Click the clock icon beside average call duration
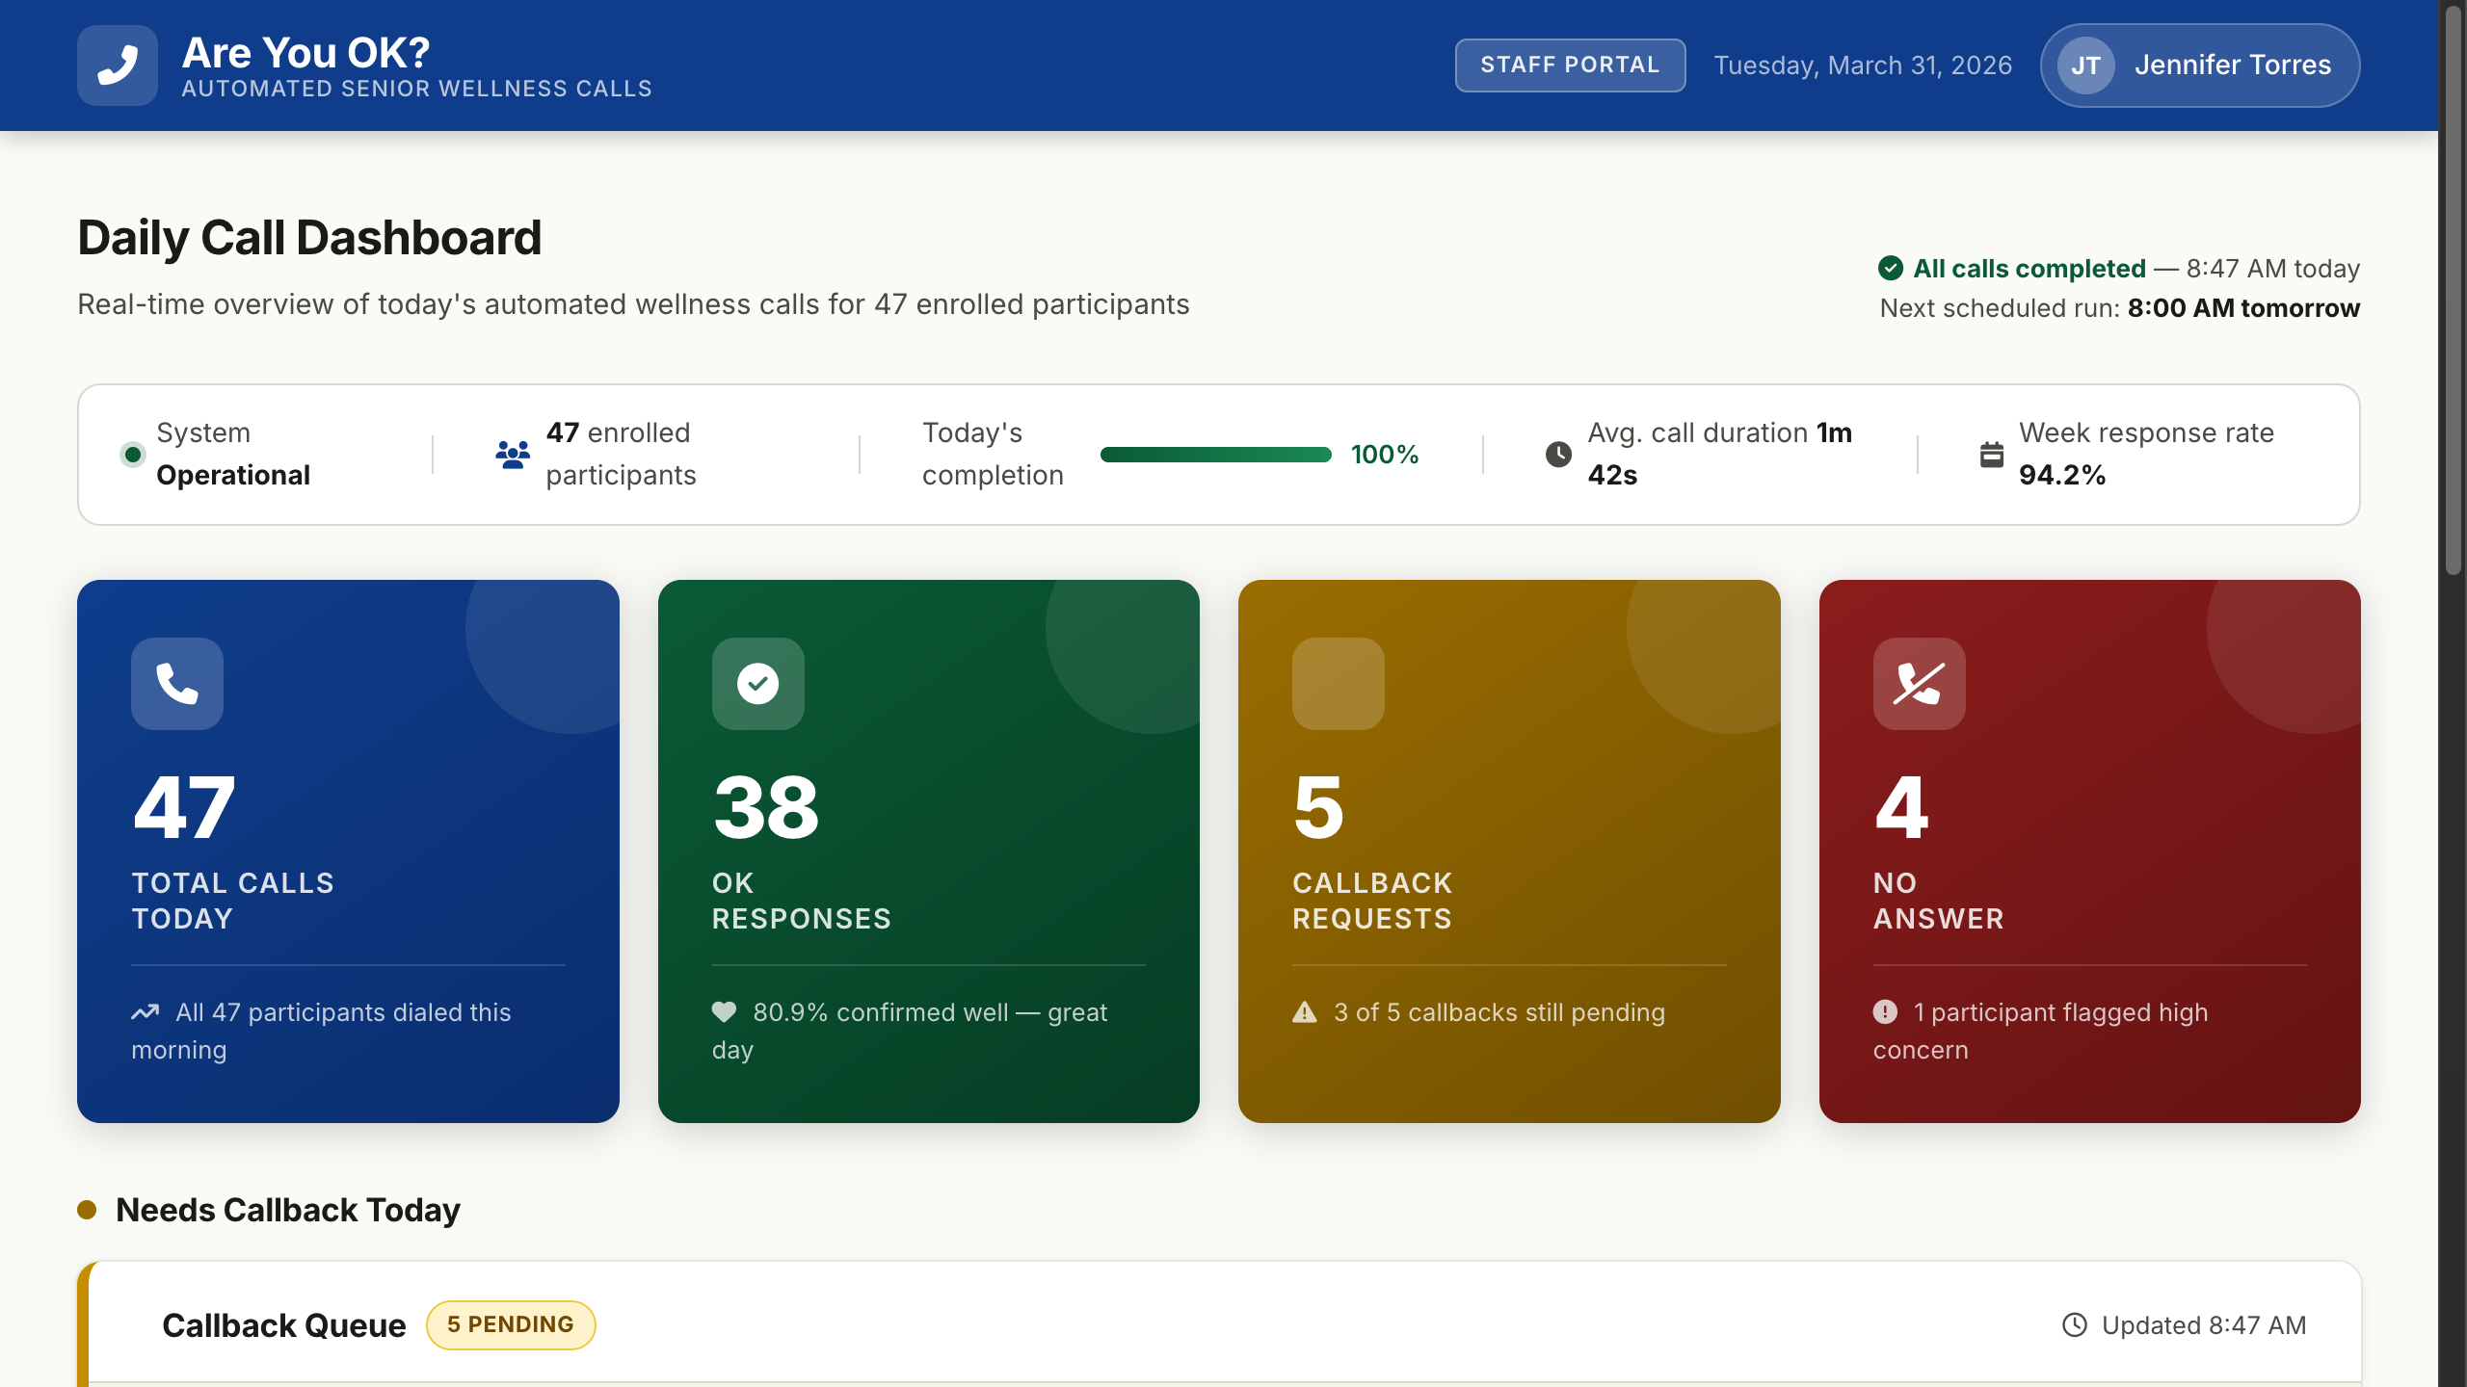 pos(1559,454)
